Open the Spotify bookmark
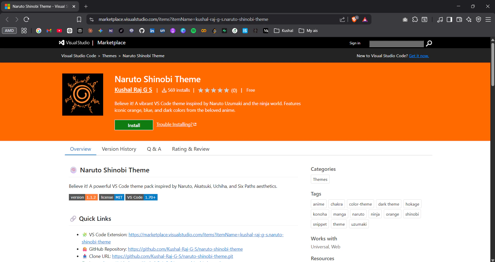The image size is (495, 262). tap(193, 30)
